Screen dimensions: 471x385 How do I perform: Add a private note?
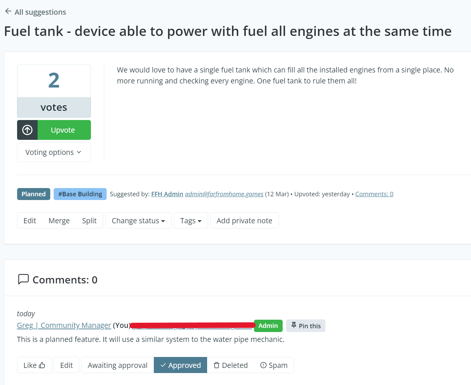click(x=244, y=221)
